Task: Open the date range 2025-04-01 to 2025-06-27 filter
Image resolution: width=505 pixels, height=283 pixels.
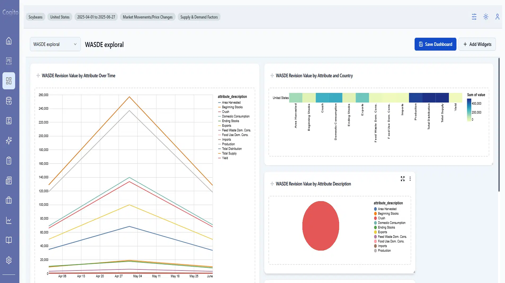Action: point(96,17)
